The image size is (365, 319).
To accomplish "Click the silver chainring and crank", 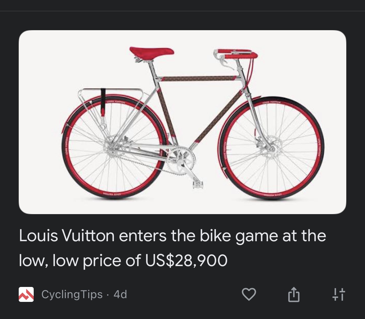I will click(182, 161).
